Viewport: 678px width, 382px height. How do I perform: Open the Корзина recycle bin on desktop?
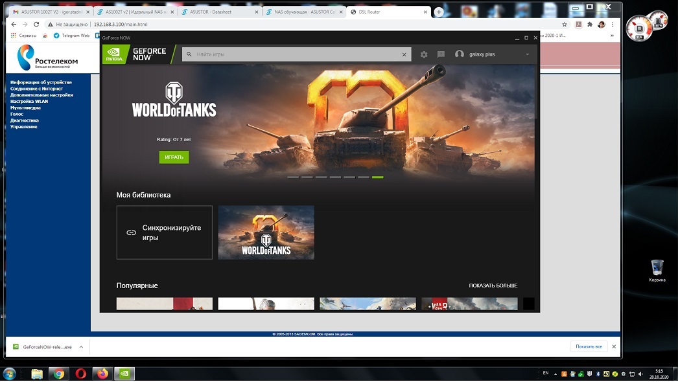657,271
